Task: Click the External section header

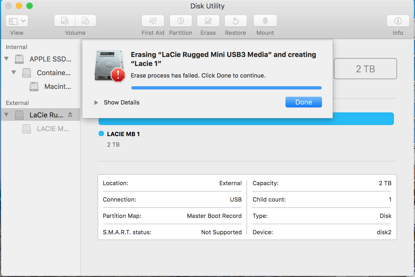Action: point(17,103)
